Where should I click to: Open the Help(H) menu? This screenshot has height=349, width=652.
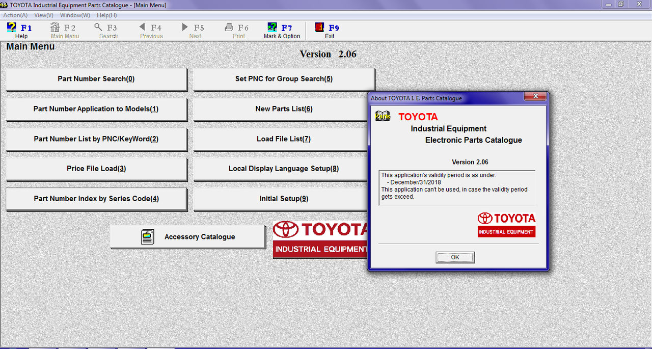(106, 15)
